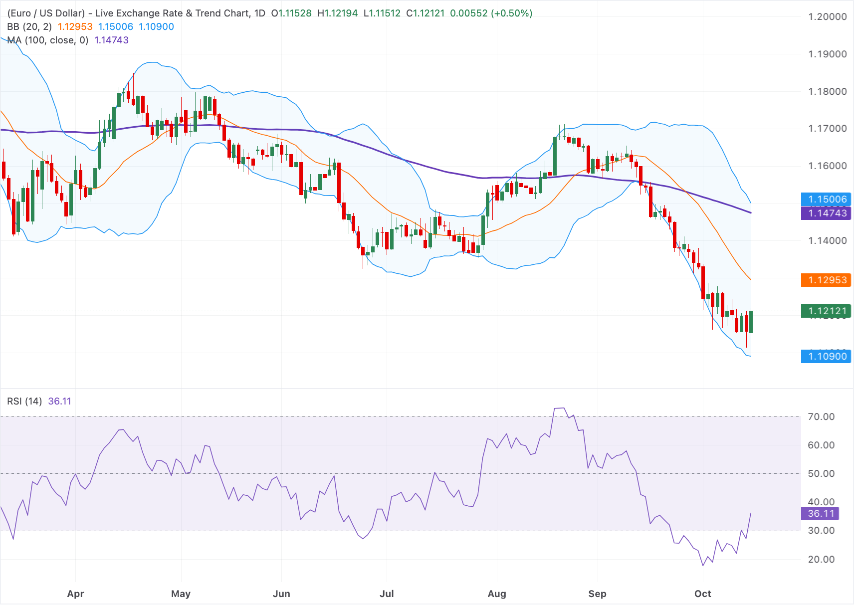Viewport: 854px width, 610px height.
Task: Click the blue 1.15006 price axis tag
Action: [826, 199]
